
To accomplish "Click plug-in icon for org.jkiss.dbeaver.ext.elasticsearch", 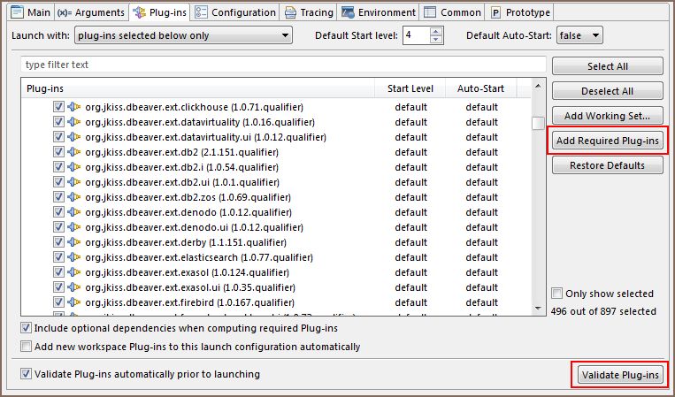I will pyautogui.click(x=74, y=257).
